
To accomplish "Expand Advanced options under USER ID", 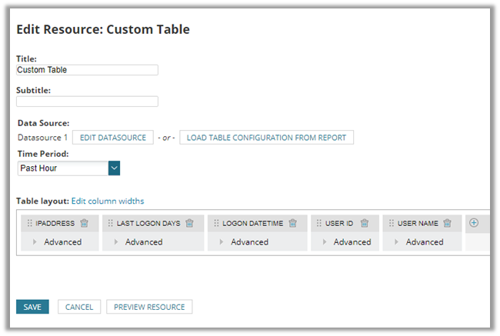I will click(x=352, y=241).
